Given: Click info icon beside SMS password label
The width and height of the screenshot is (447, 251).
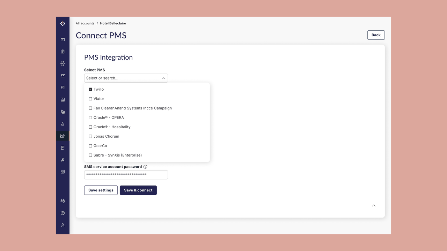Looking at the screenshot, I should coord(145,167).
